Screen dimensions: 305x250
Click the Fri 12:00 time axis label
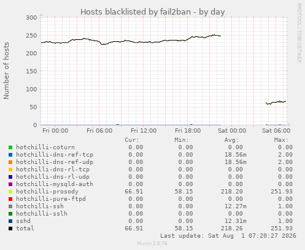coord(144,131)
